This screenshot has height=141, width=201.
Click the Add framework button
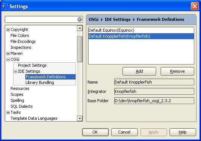point(139,71)
